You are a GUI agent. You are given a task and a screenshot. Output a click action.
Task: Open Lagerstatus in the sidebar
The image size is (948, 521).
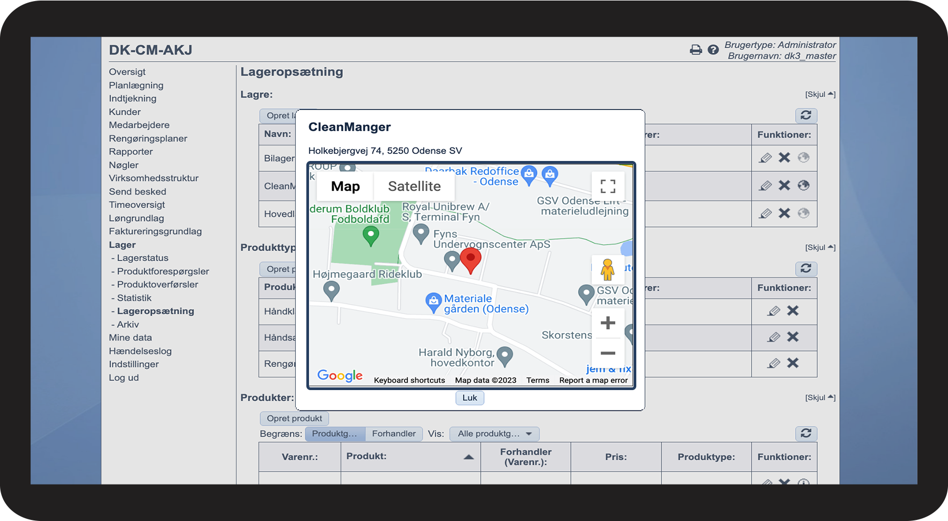tap(142, 258)
